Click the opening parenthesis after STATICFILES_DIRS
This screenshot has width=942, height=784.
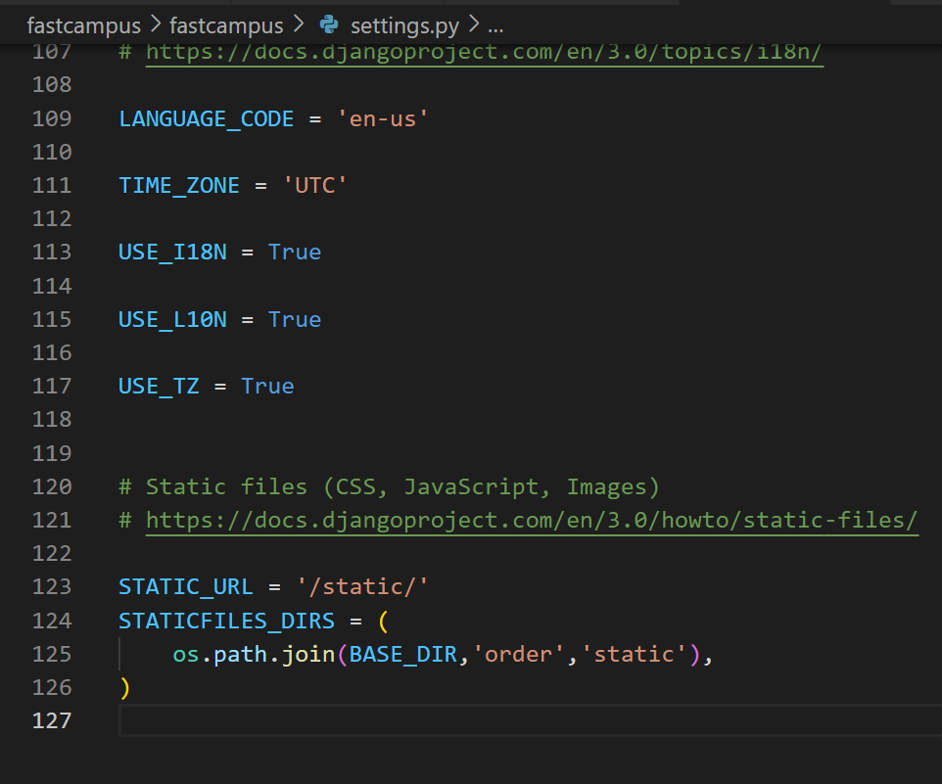click(x=383, y=621)
